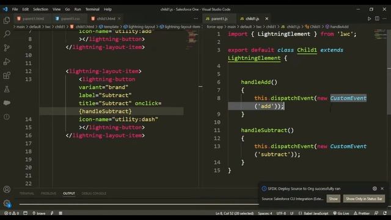Click the right editor minimap
Image resolution: width=391 pixels, height=220 pixels.
click(x=380, y=34)
